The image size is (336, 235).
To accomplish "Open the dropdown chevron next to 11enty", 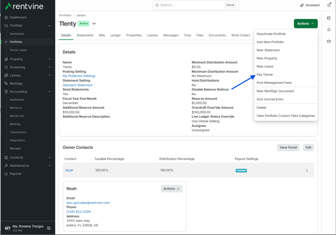I will click(94, 24).
